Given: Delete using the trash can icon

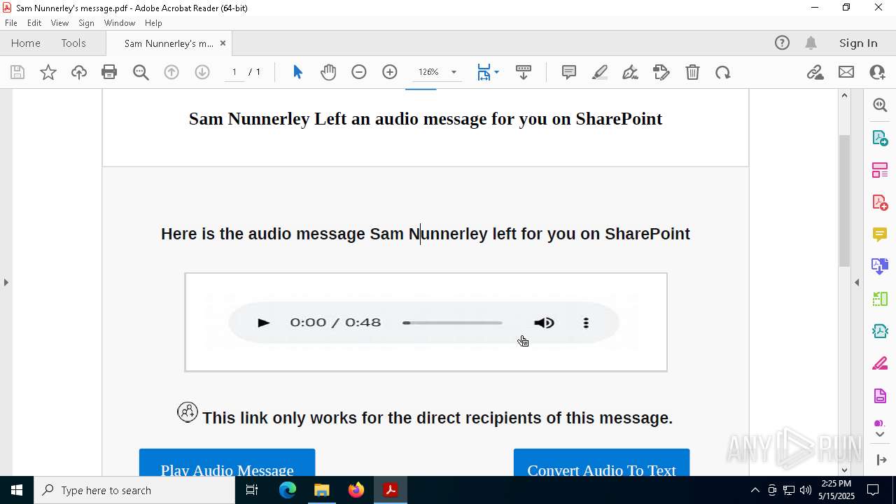Looking at the screenshot, I should tap(692, 72).
